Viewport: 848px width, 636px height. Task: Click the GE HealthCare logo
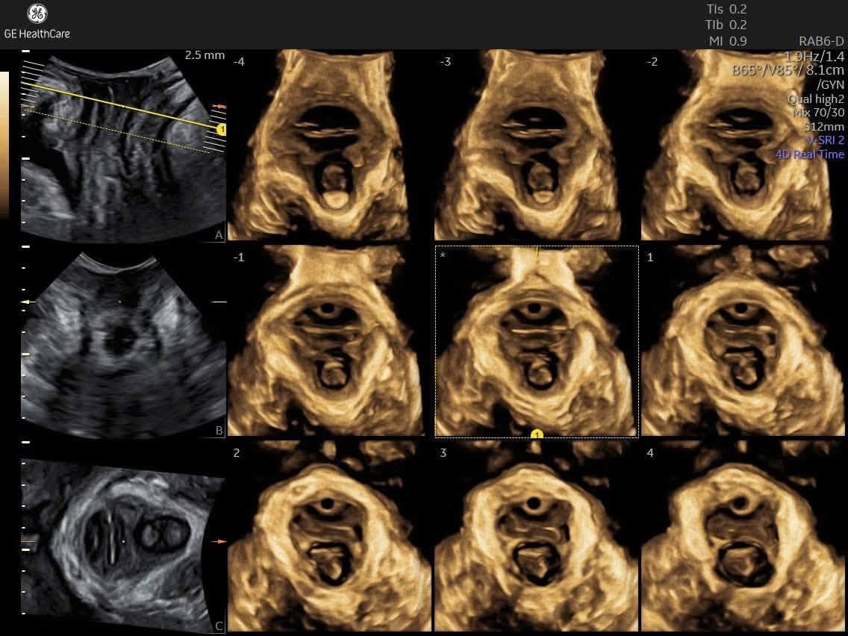(37, 22)
